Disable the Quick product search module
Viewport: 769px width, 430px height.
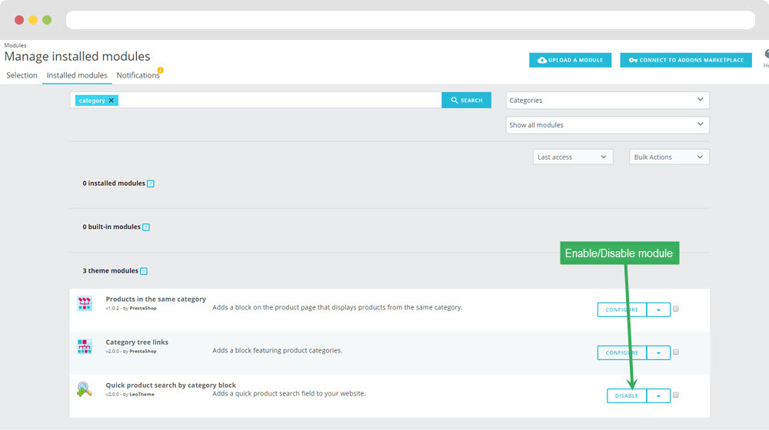[x=626, y=396]
